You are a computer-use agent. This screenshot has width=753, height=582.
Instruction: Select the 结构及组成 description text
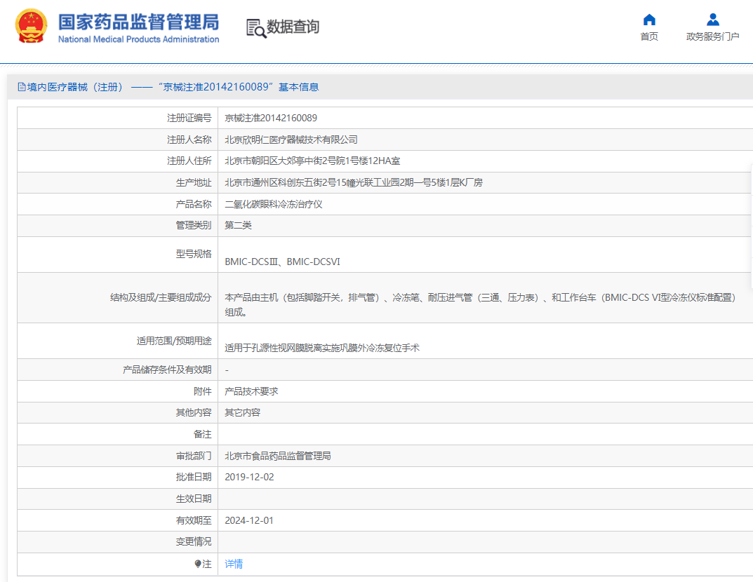pos(480,305)
